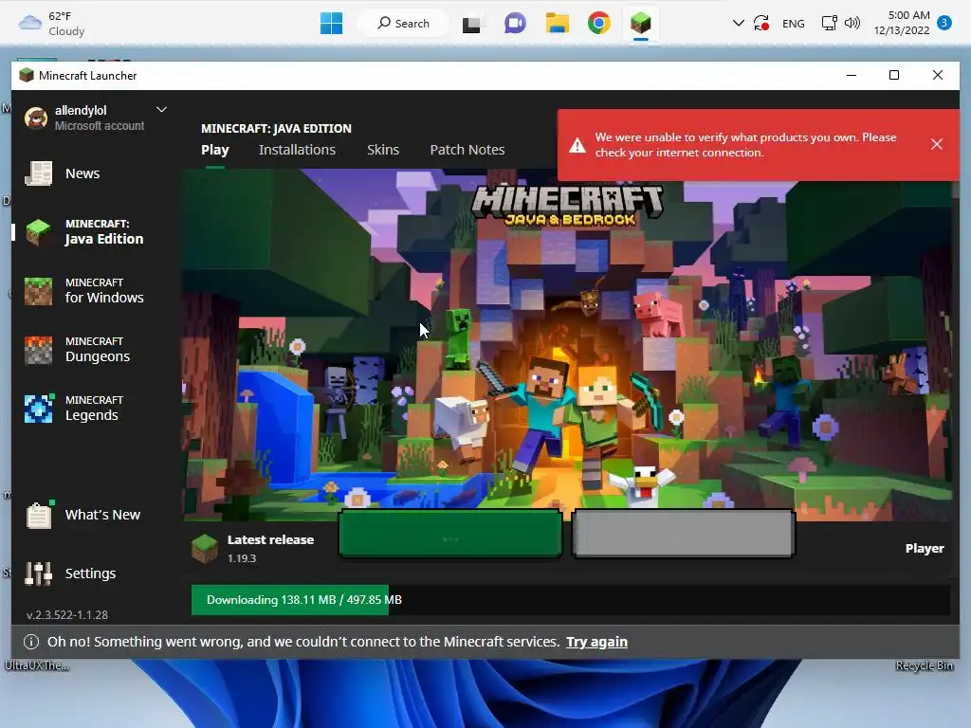Image resolution: width=971 pixels, height=728 pixels.
Task: Switch to the Installations tab
Action: (297, 150)
